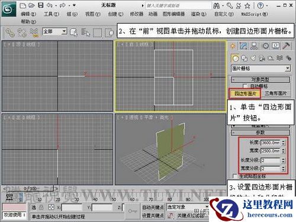Save the scene with floppy disk icon
296x222 pixels.
coord(41,5)
